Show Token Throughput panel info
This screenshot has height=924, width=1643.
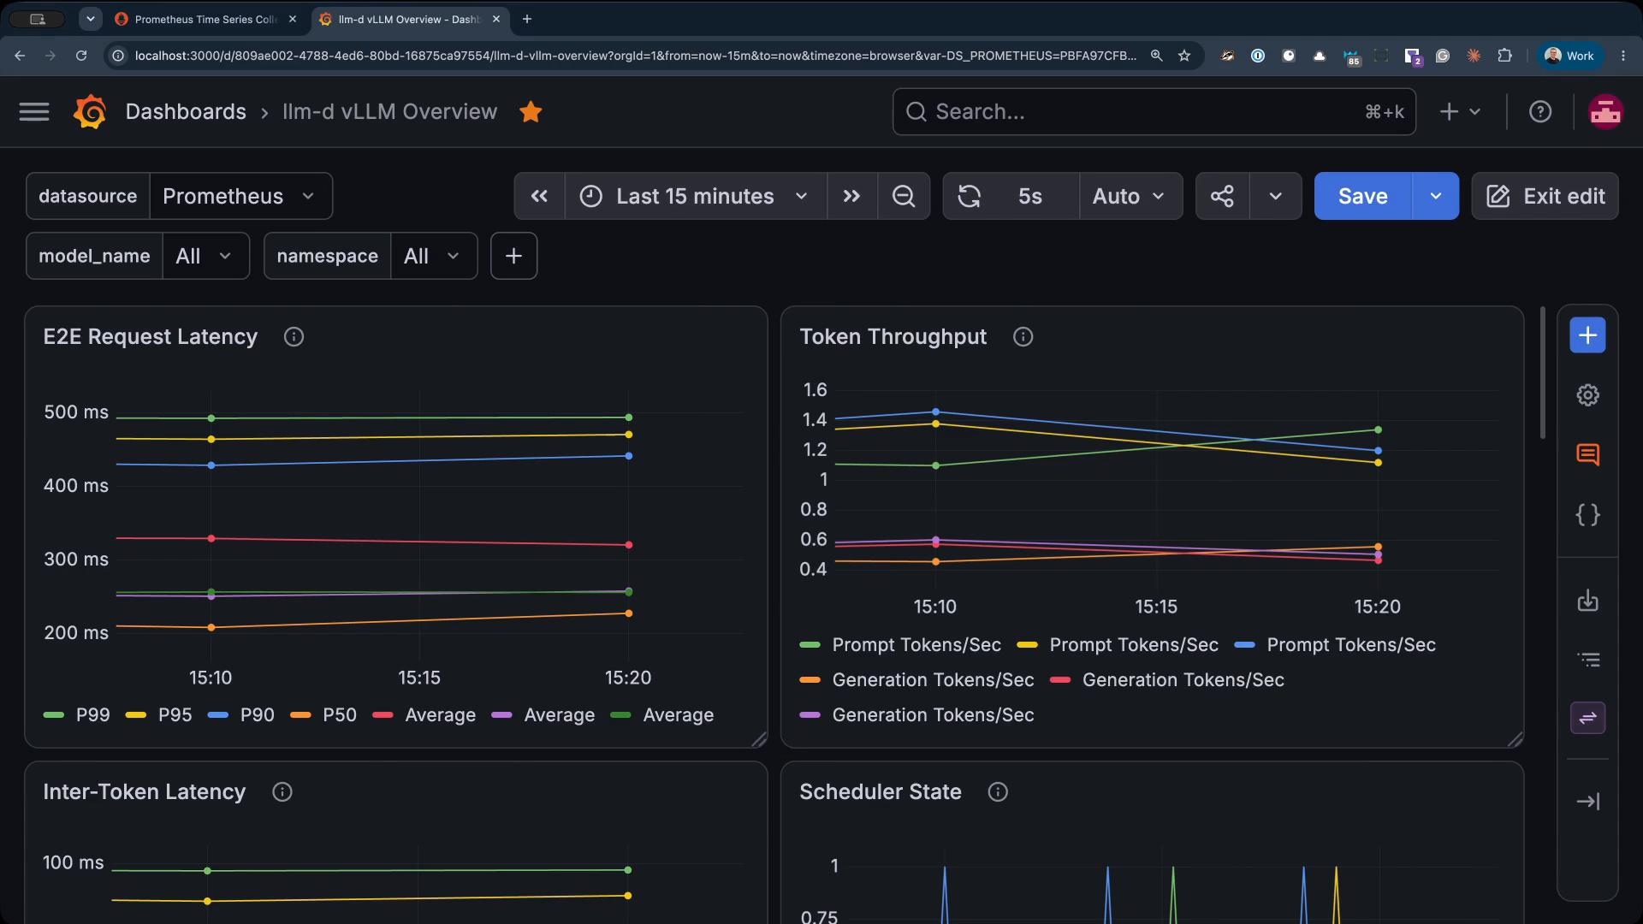point(1023,337)
